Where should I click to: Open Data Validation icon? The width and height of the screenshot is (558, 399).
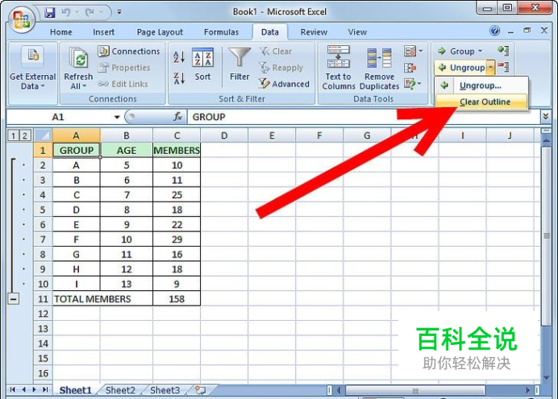410,52
